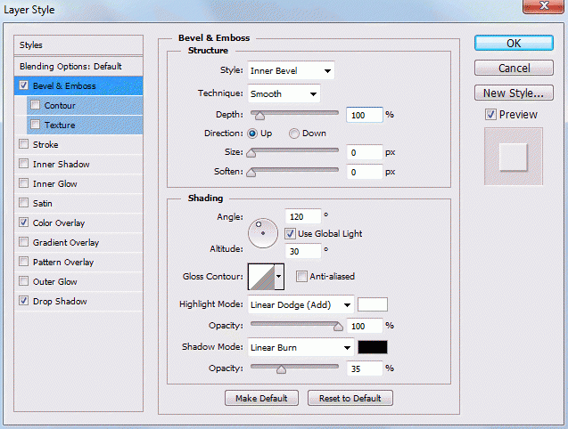Viewport: 568px width, 429px height.
Task: Select the Up direction radio button
Action: point(252,134)
